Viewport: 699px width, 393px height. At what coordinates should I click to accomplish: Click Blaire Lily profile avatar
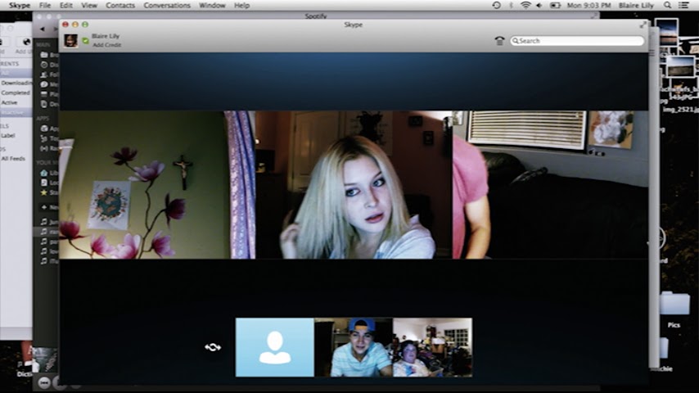72,40
